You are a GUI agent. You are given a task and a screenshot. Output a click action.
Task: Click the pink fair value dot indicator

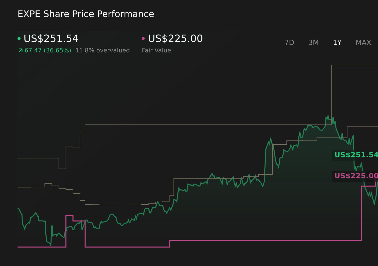(143, 38)
